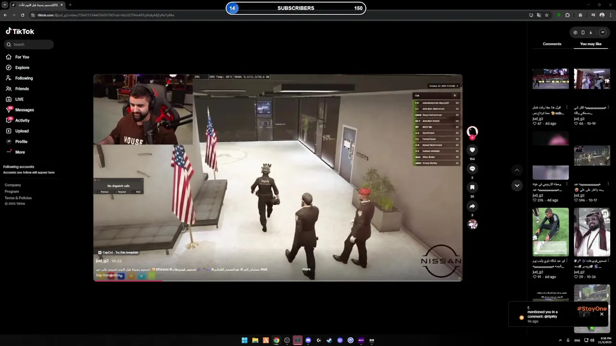Image resolution: width=616 pixels, height=346 pixels.
Task: Seek using the video progress bar
Action: pyautogui.click(x=278, y=281)
